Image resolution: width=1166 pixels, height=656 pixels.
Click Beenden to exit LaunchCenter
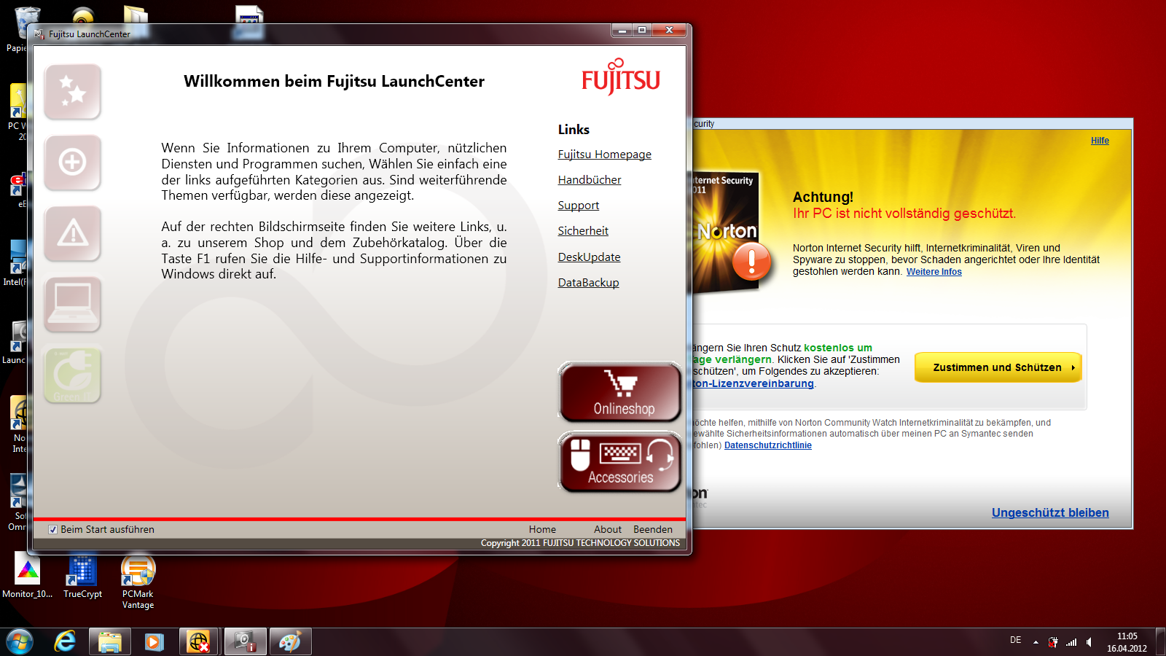point(653,529)
